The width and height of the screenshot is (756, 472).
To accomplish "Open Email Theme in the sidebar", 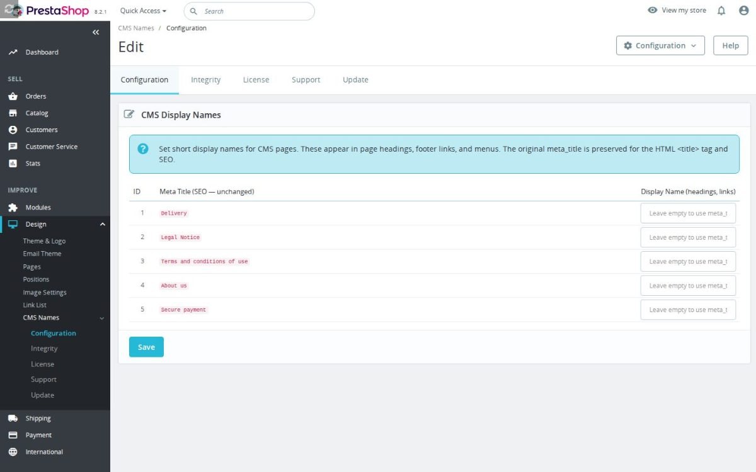I will [x=42, y=254].
